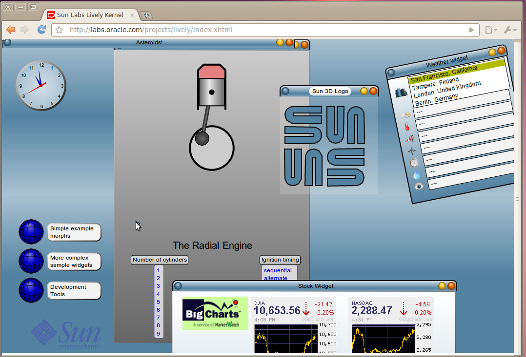Select London, United Kingdom in weather list
This screenshot has width=526, height=357.
(447, 90)
